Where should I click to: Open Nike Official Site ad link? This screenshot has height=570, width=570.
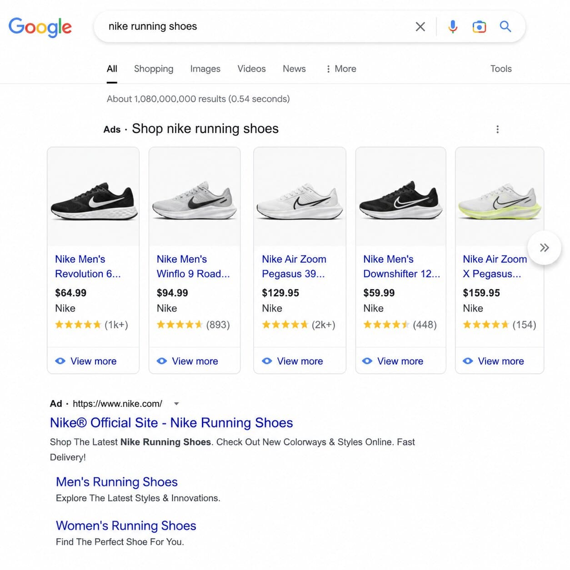tap(171, 423)
